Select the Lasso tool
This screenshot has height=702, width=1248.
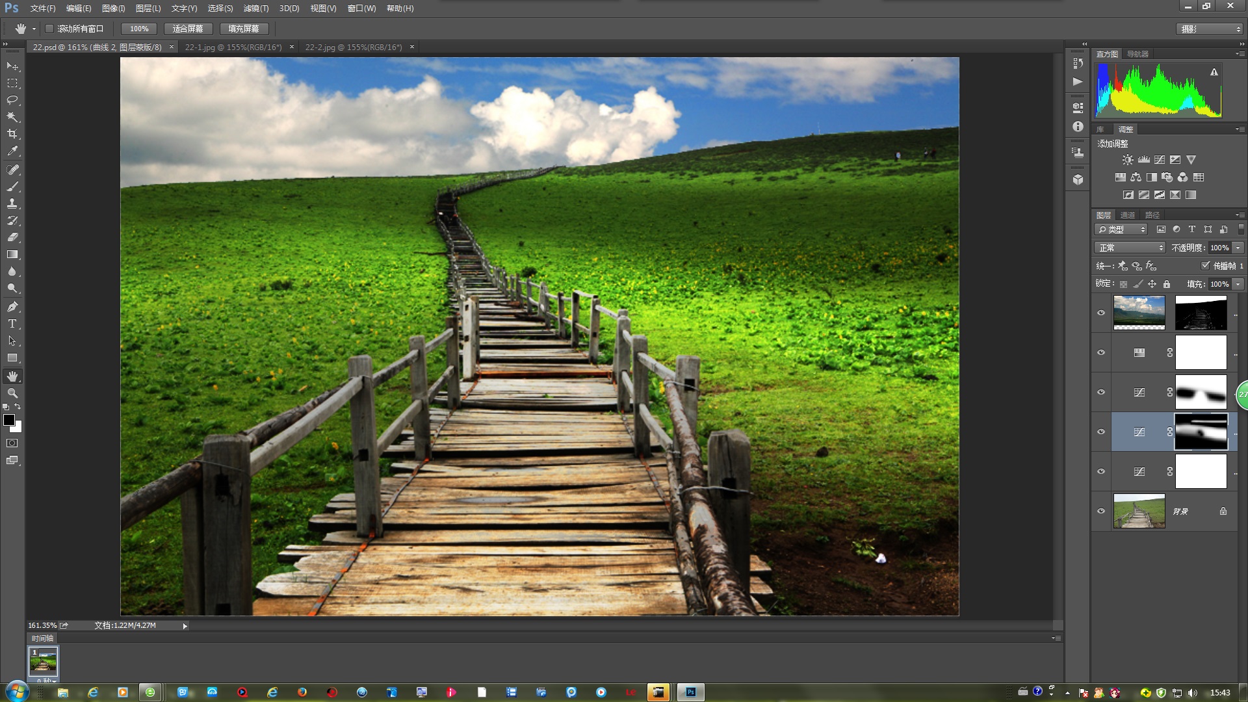click(12, 100)
